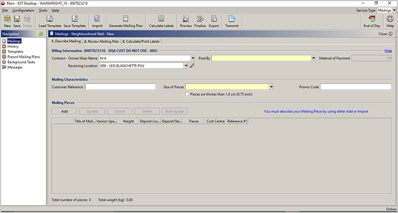
Task: Close the Mailings panel via red X
Action: [391, 34]
